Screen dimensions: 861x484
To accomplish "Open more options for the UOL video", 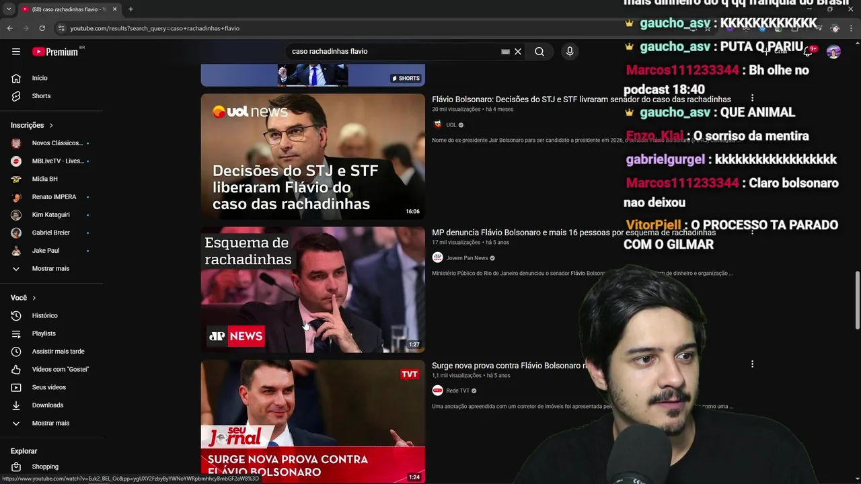I will [x=752, y=98].
